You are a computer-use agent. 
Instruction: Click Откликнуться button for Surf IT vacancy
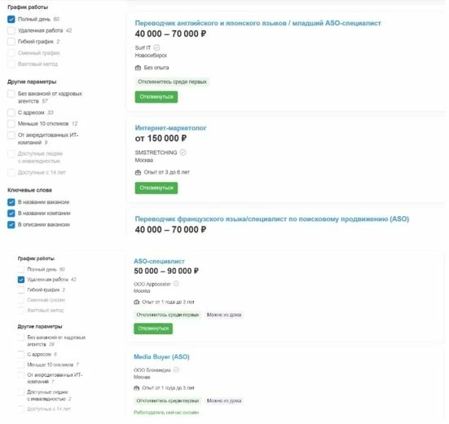[x=156, y=97]
